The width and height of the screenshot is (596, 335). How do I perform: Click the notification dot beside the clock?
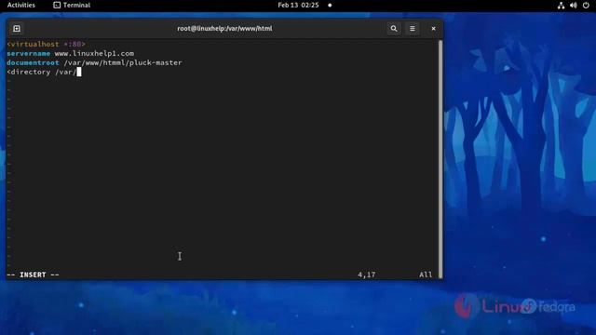click(x=330, y=6)
